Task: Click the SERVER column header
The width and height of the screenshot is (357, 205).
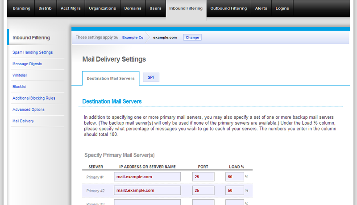Action: (x=95, y=167)
